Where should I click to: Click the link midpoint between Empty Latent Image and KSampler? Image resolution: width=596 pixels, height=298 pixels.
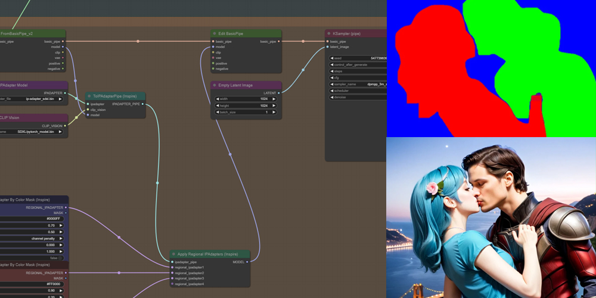click(303, 70)
